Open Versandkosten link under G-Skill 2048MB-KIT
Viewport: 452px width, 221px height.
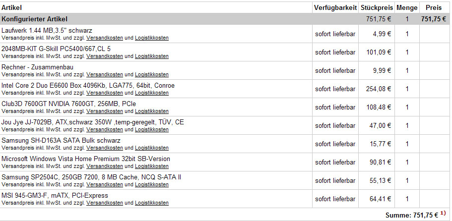pos(104,56)
